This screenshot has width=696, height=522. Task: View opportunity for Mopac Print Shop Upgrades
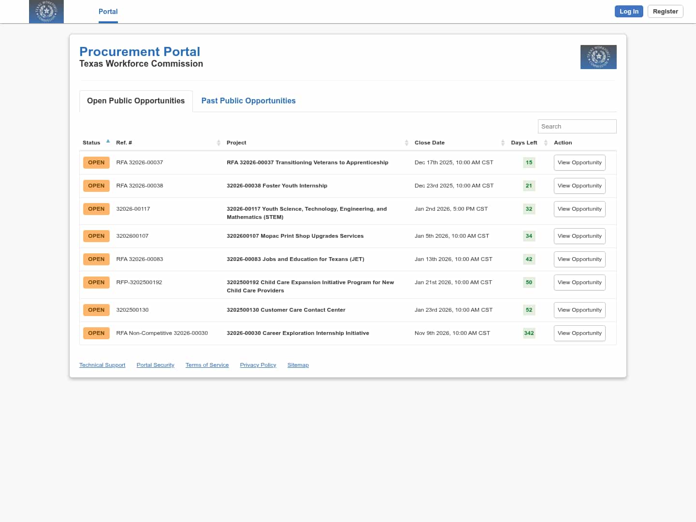click(579, 236)
